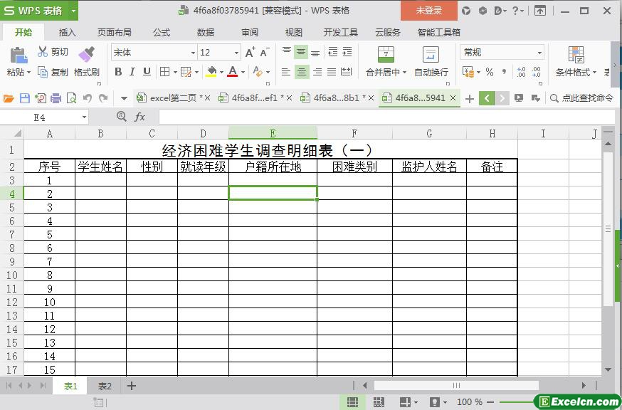Toggle Italic formatting
The image size is (622, 410).
coord(132,72)
